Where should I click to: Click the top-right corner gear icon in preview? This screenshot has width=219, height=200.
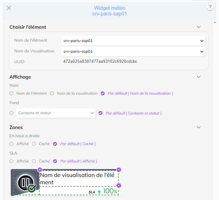click(119, 170)
